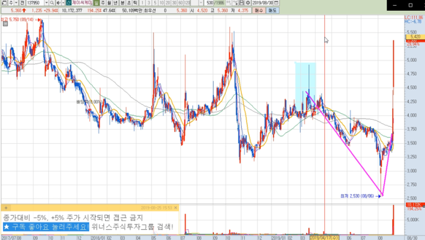
Task: Choose the 30 interval button
Action: 174,3
